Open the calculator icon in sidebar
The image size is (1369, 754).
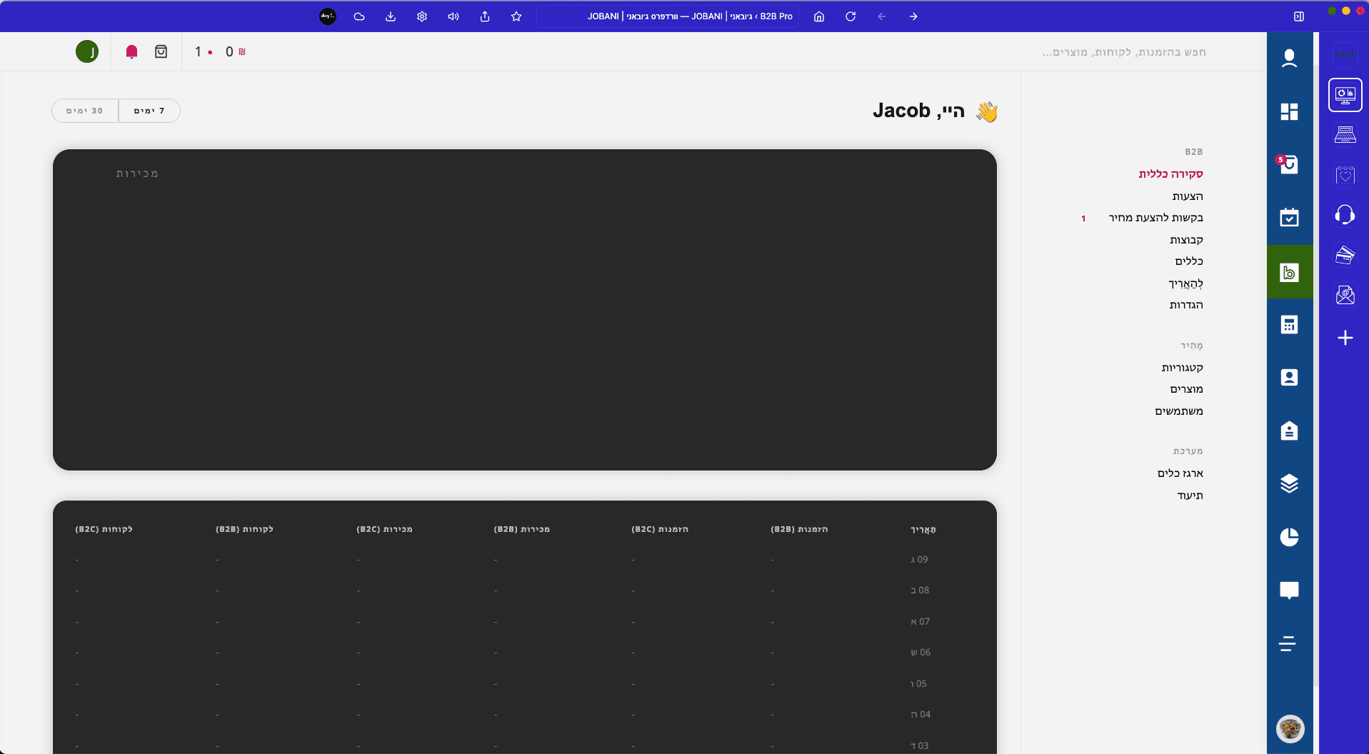coord(1289,325)
